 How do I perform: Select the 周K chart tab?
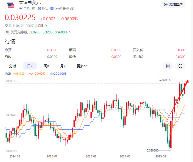[x=47, y=66]
